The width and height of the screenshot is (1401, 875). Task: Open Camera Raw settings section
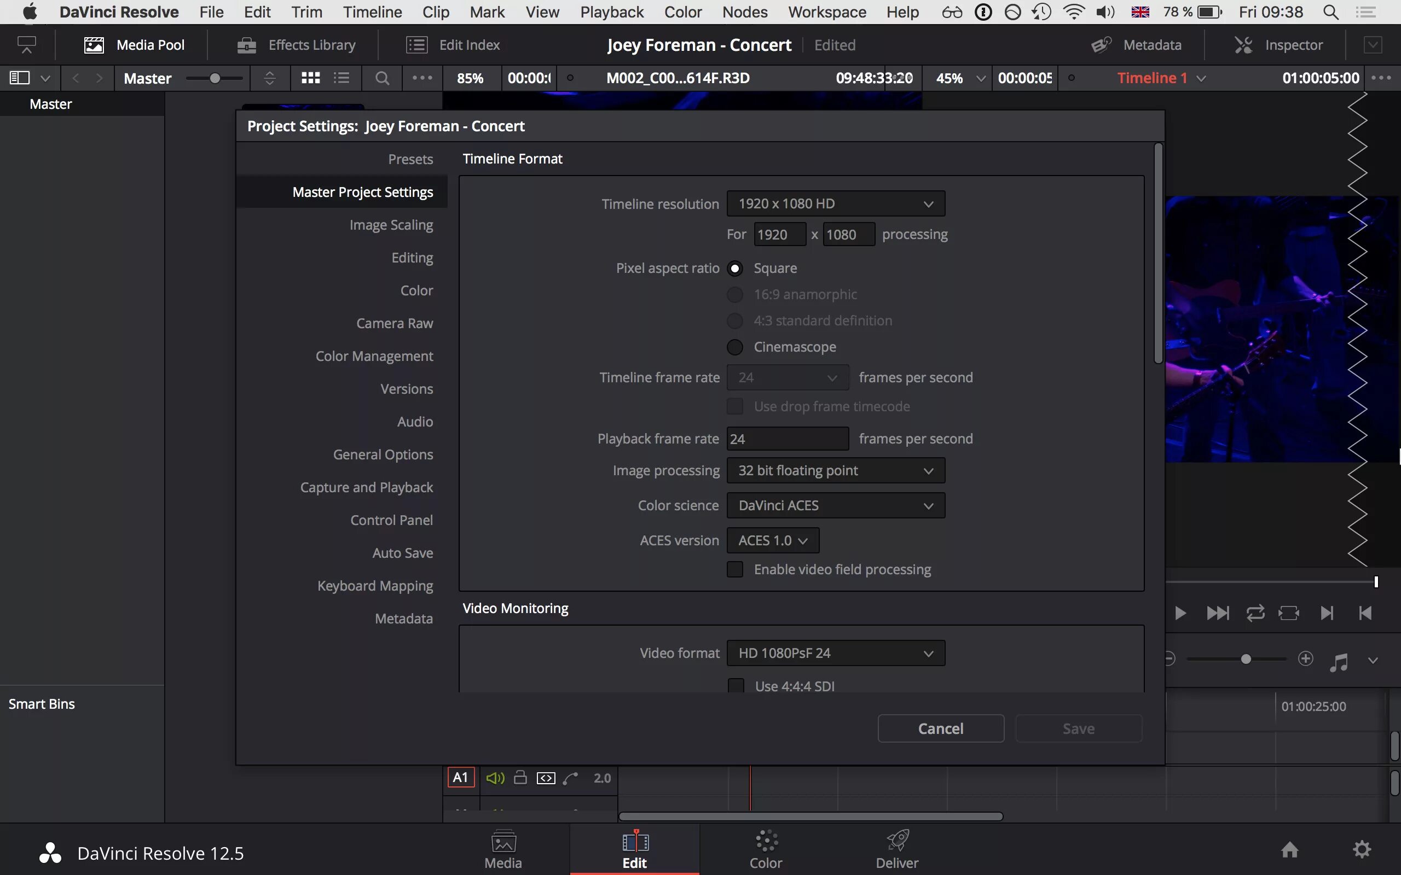tap(394, 324)
